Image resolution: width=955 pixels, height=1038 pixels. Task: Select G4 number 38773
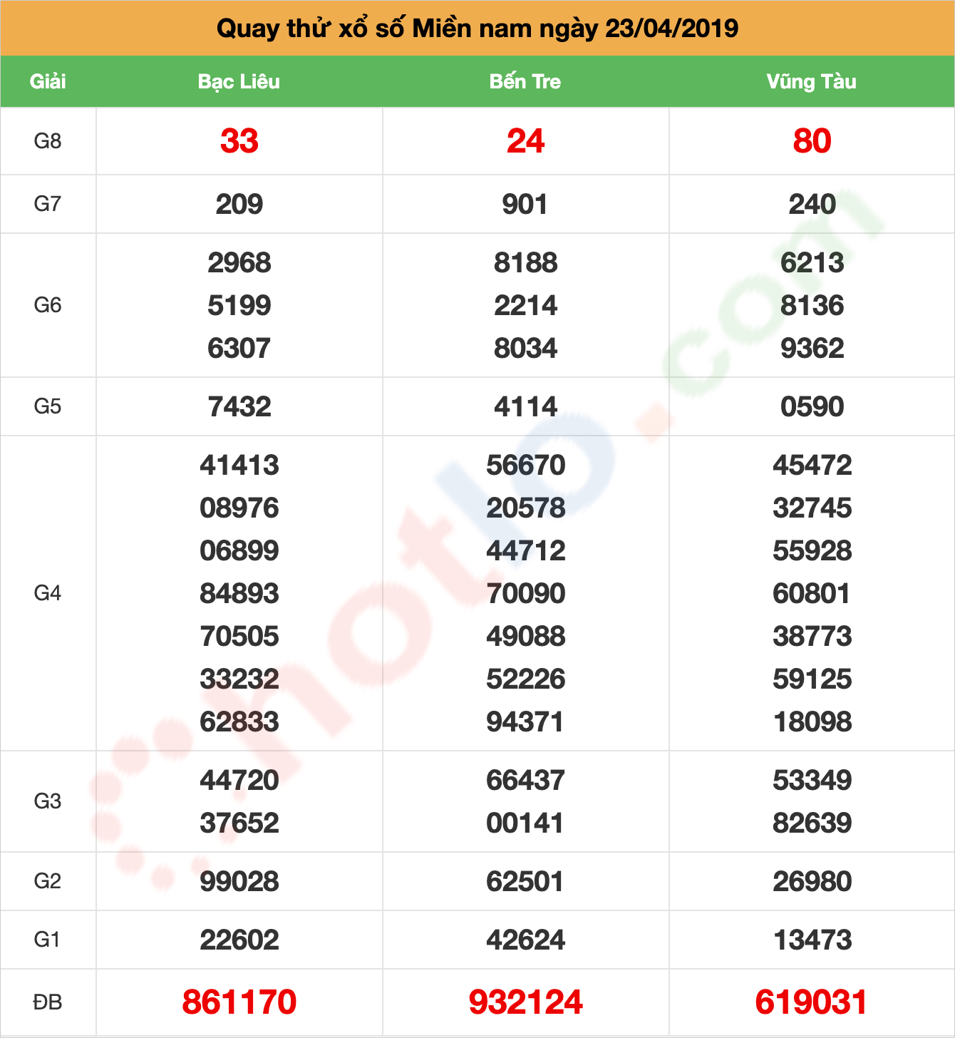tap(812, 637)
